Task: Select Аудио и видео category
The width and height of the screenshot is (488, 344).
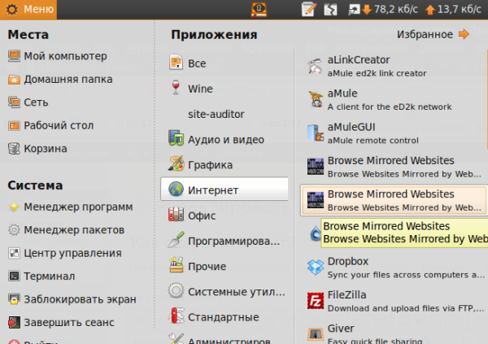Action: point(224,139)
